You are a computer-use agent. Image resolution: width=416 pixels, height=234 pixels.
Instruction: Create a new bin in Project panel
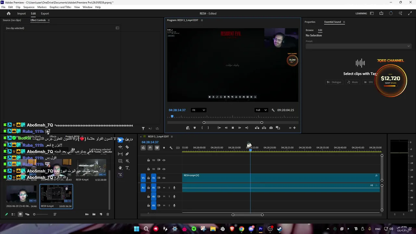click(94, 214)
